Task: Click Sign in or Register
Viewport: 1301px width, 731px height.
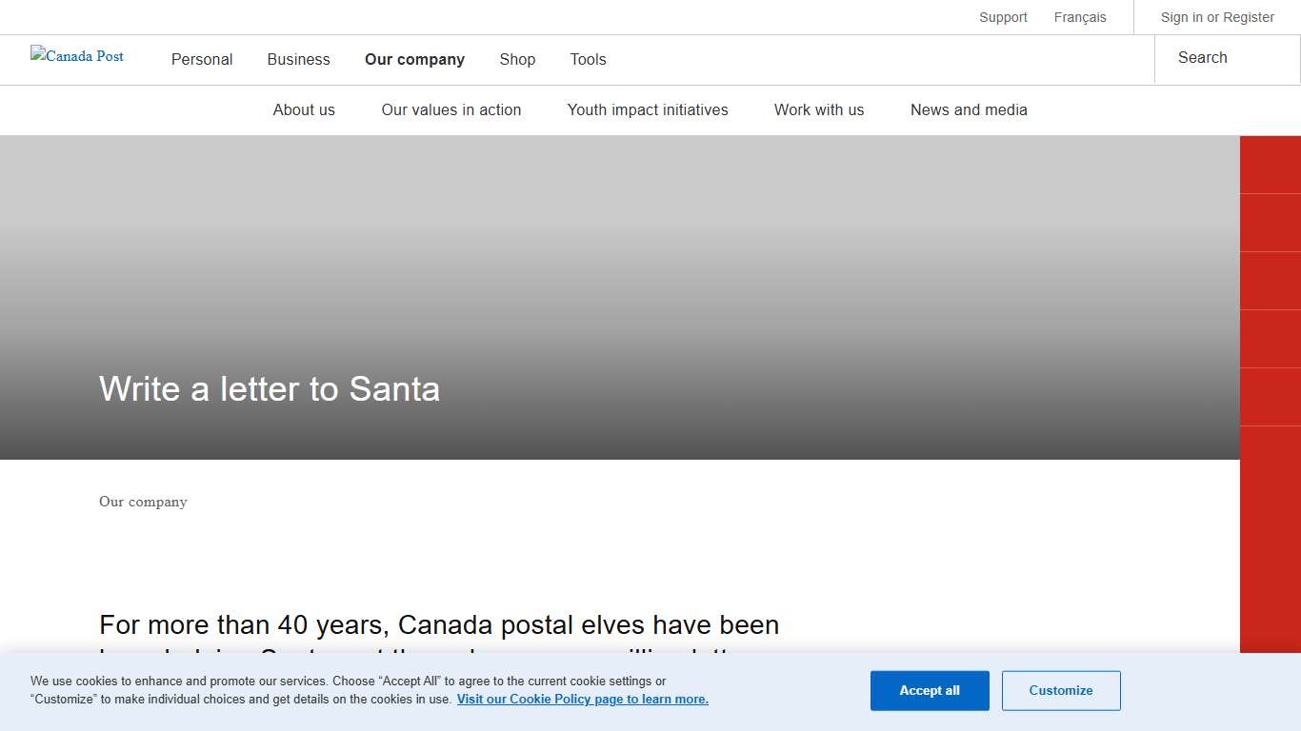Action: click(1217, 16)
